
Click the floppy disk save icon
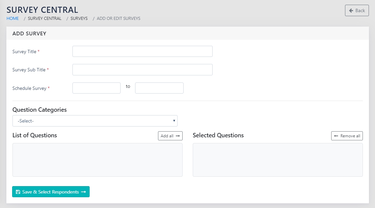coord(18,192)
